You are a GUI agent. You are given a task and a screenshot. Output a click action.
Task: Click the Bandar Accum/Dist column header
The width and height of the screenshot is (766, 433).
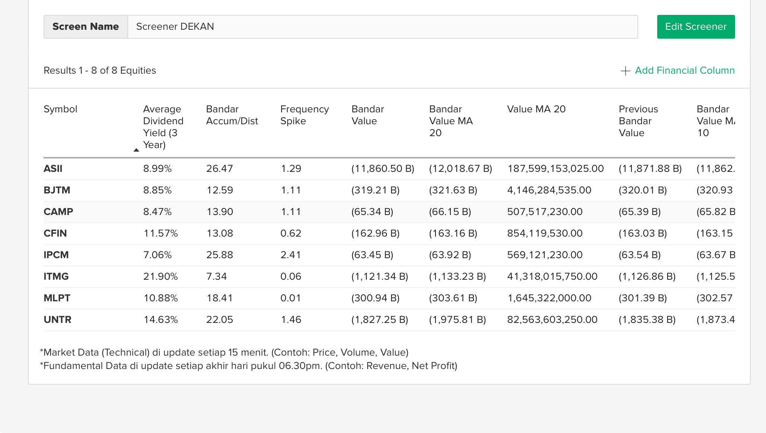click(232, 115)
